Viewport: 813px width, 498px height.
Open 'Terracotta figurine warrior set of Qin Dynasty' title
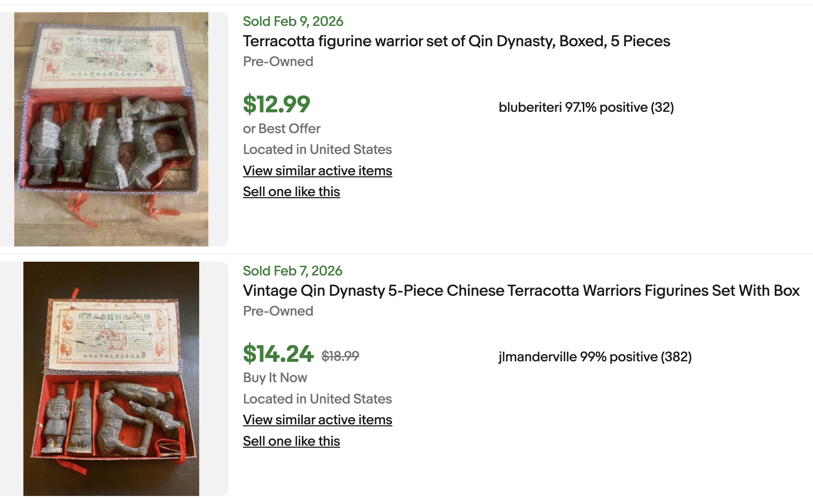[456, 41]
